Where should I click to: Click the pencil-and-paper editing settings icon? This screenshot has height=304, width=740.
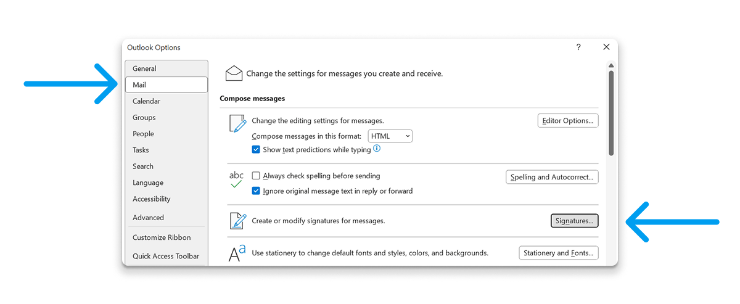tap(237, 123)
